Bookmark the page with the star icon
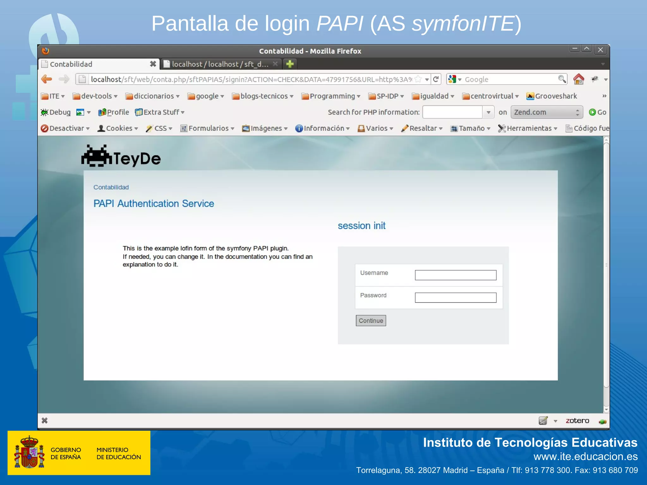The width and height of the screenshot is (647, 485). pos(418,79)
